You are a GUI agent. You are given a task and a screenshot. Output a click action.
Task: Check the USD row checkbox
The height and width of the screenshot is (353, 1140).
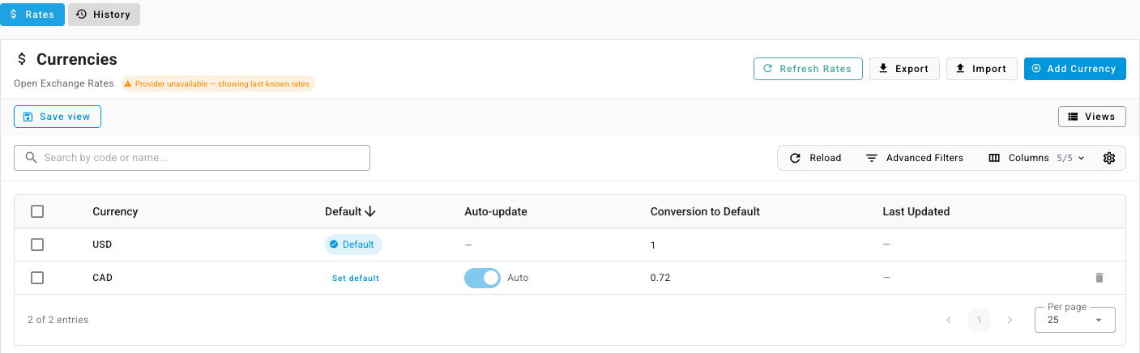pos(37,245)
